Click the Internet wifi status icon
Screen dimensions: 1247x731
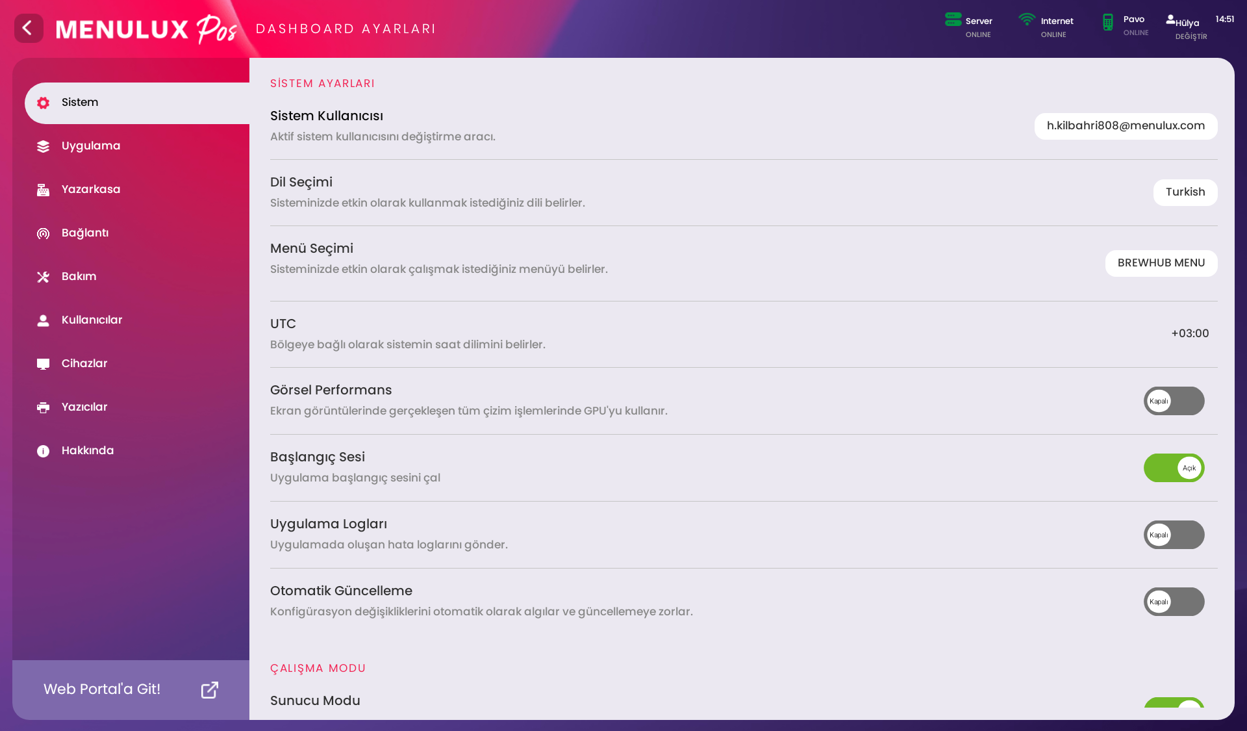(x=1027, y=19)
